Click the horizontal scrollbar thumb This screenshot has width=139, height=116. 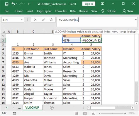coord(103,108)
